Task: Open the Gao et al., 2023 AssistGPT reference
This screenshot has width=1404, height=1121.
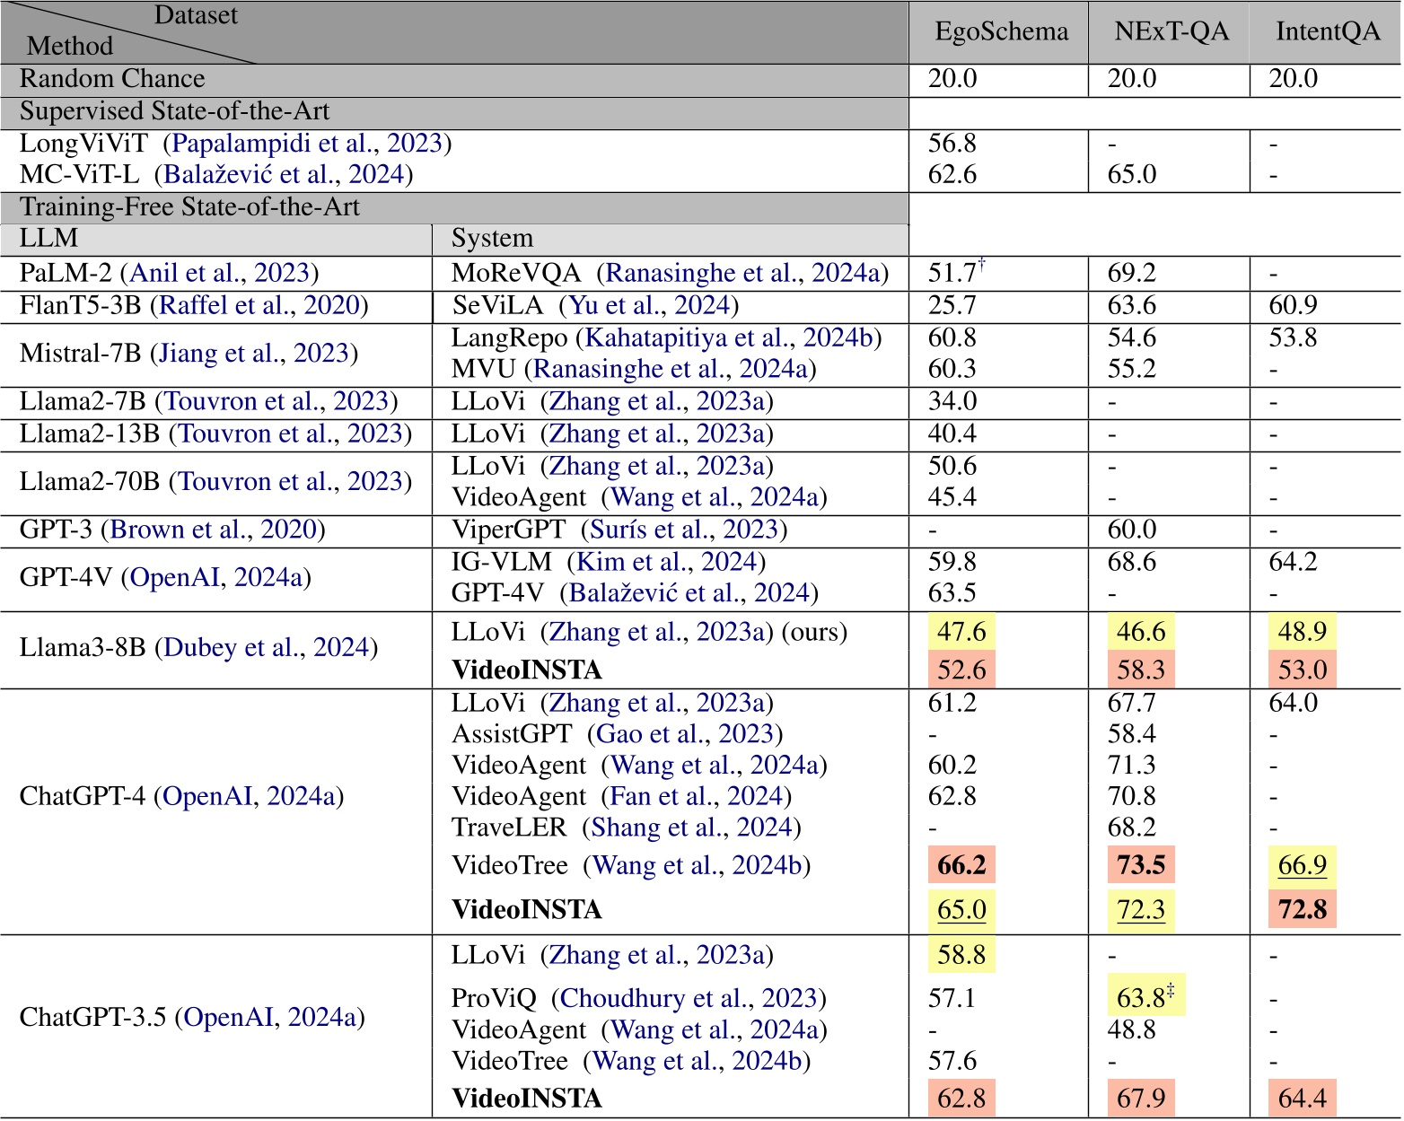Action: click(x=684, y=734)
